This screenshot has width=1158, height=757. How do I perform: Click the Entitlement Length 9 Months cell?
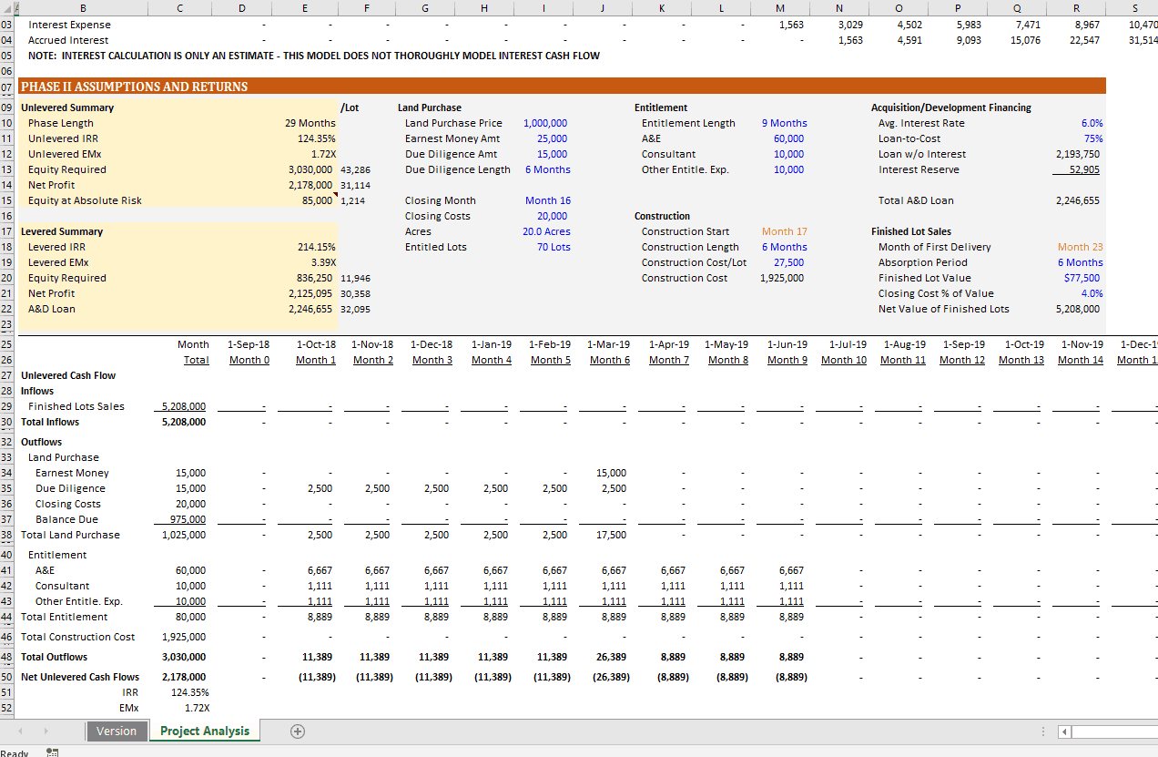pyautogui.click(x=785, y=123)
